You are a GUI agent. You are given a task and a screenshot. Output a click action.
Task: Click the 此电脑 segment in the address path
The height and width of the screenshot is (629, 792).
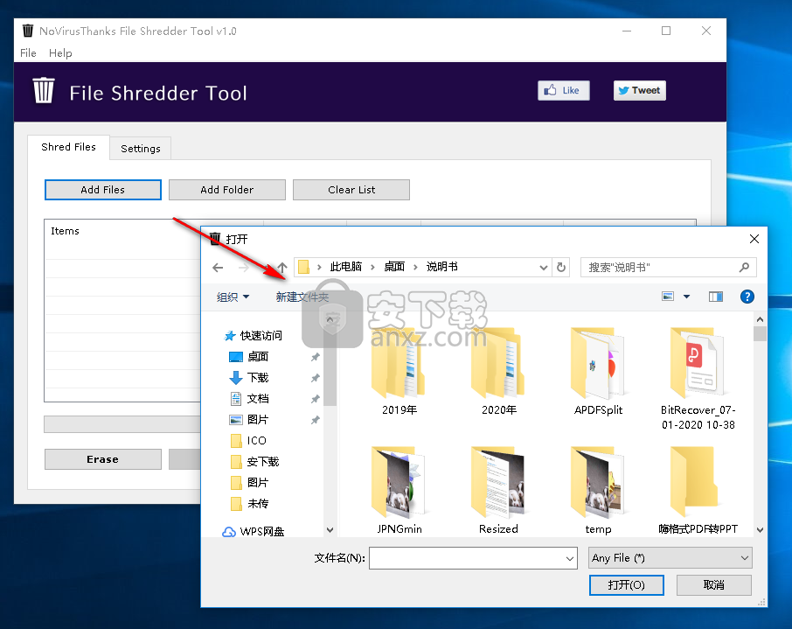click(x=345, y=267)
